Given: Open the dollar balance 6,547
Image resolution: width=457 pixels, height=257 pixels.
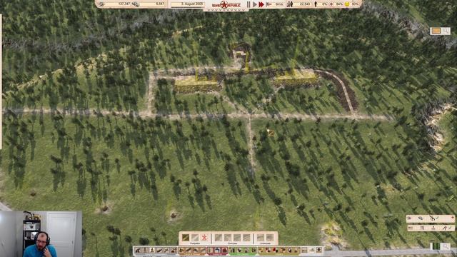Looking at the screenshot, I should 160,4.
